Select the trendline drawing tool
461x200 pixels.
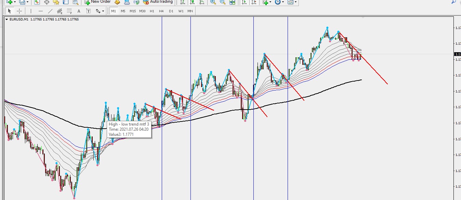pos(50,11)
